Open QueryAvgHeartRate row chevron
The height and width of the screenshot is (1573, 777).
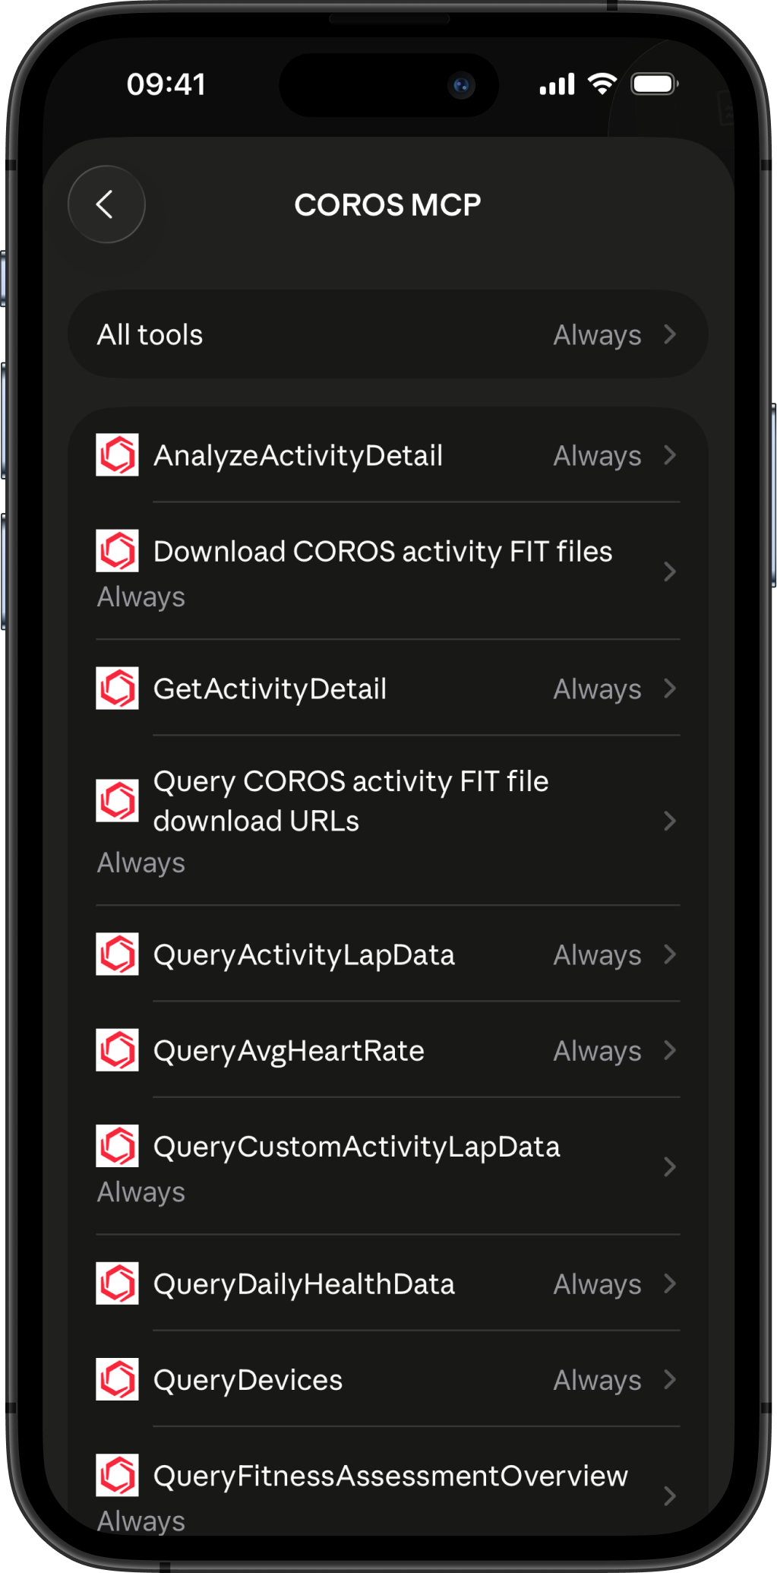[x=670, y=1050]
